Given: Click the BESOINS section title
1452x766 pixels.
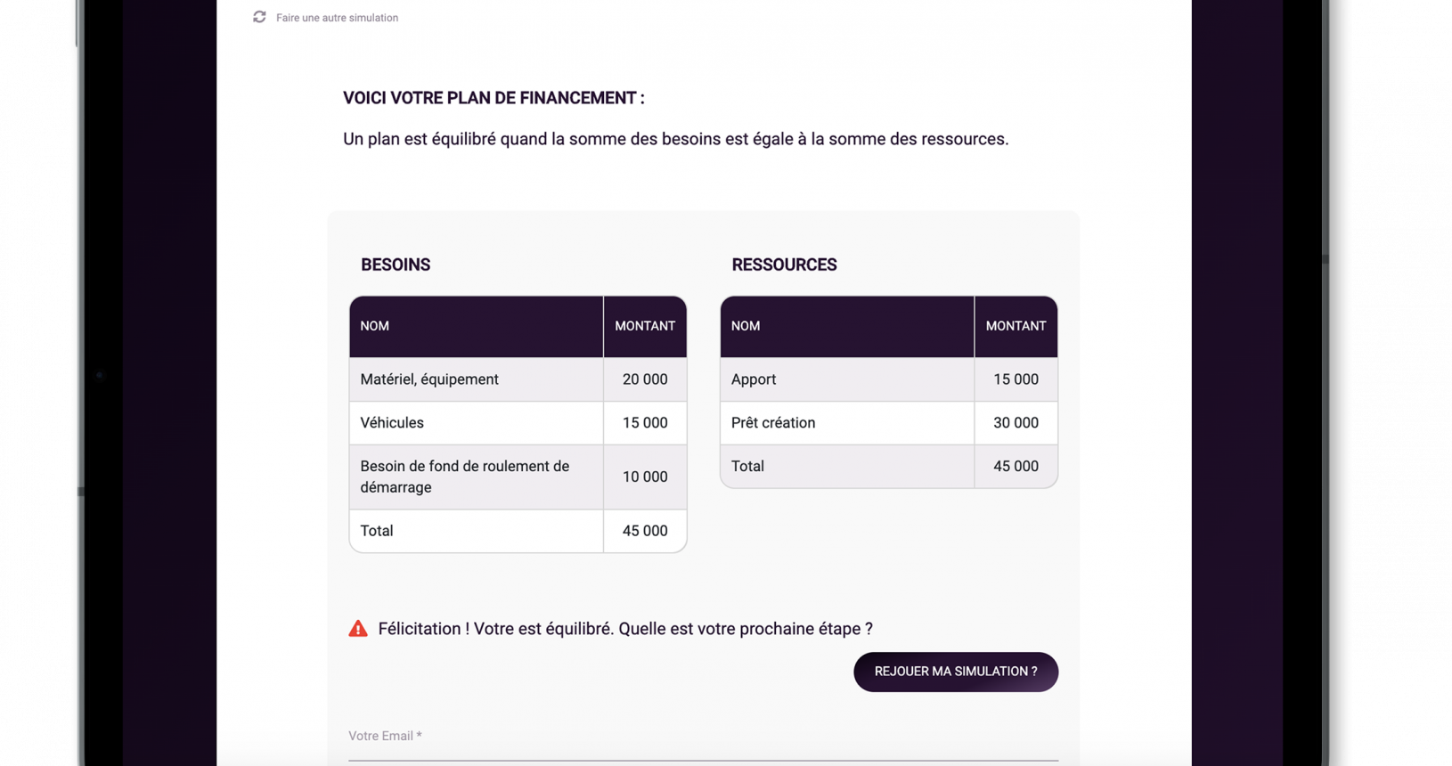Looking at the screenshot, I should 396,265.
